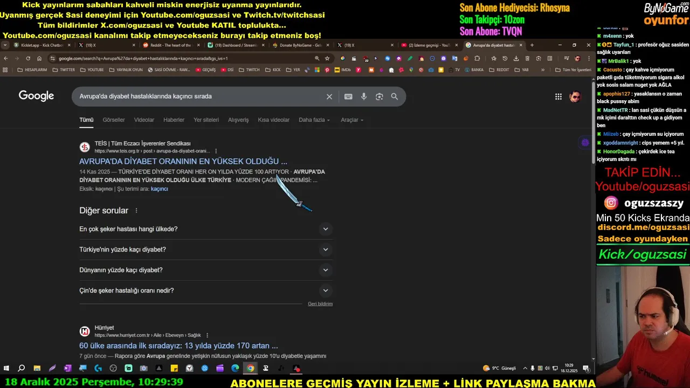Open IMDb bookmark
Screen dimensions: 690x388
[342, 70]
